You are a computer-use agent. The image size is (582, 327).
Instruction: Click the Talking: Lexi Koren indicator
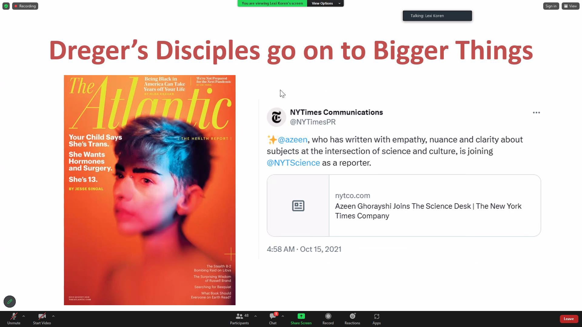(437, 16)
